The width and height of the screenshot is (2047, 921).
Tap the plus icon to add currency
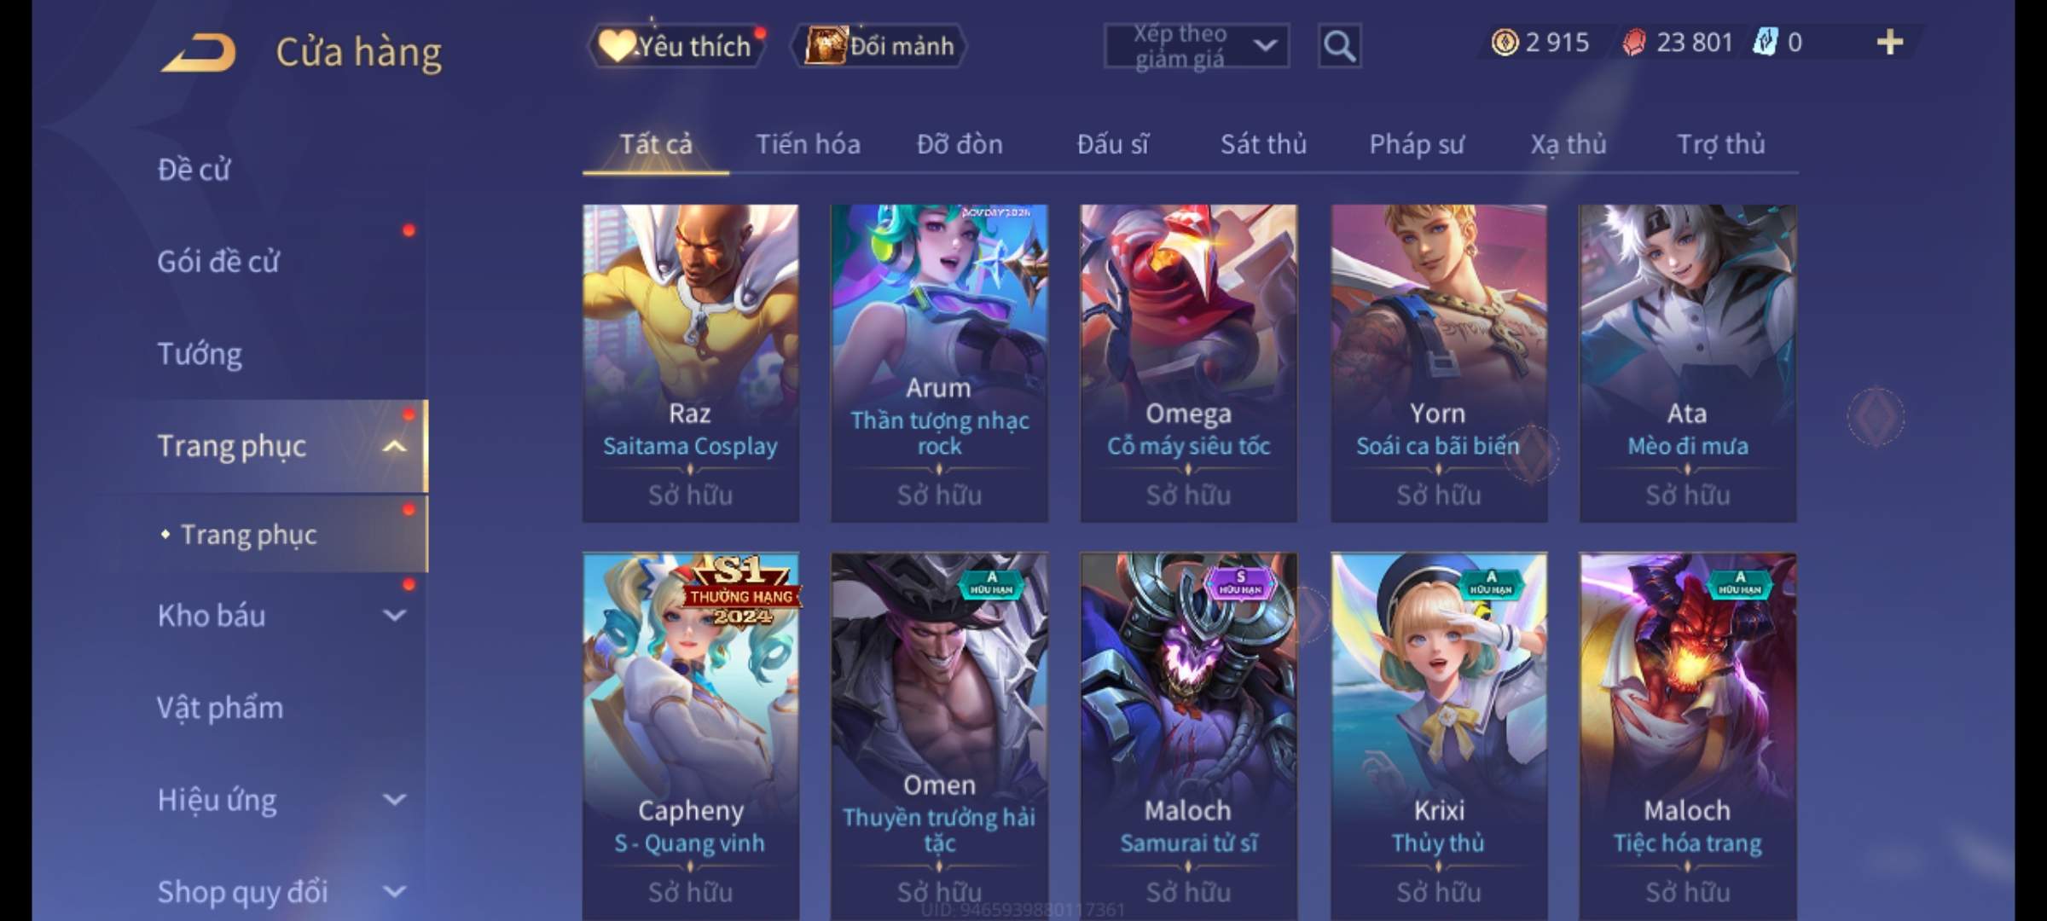(x=1890, y=42)
